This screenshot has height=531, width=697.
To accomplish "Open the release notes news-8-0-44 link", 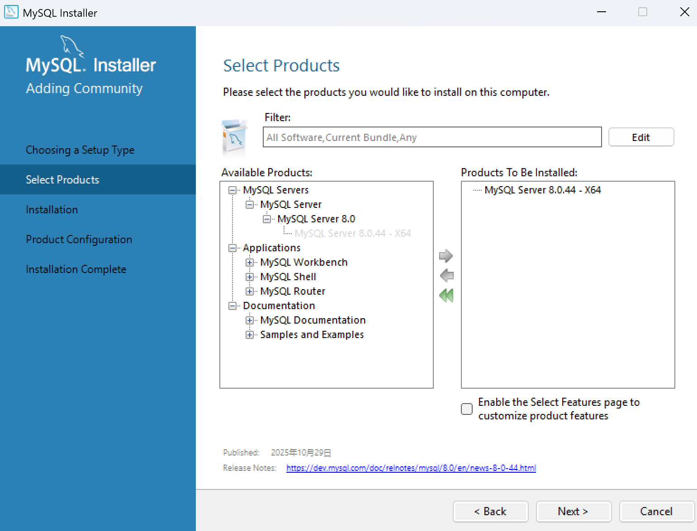I will click(411, 468).
